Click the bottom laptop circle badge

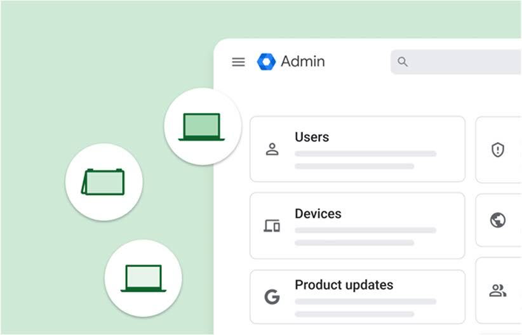[143, 278]
